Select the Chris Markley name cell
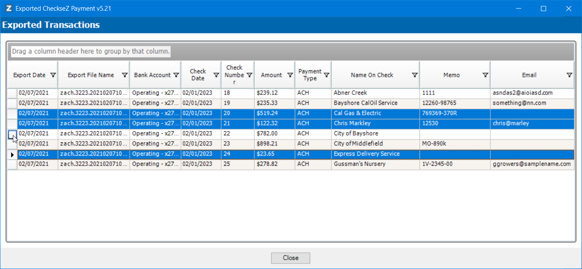The image size is (582, 269). click(x=375, y=123)
